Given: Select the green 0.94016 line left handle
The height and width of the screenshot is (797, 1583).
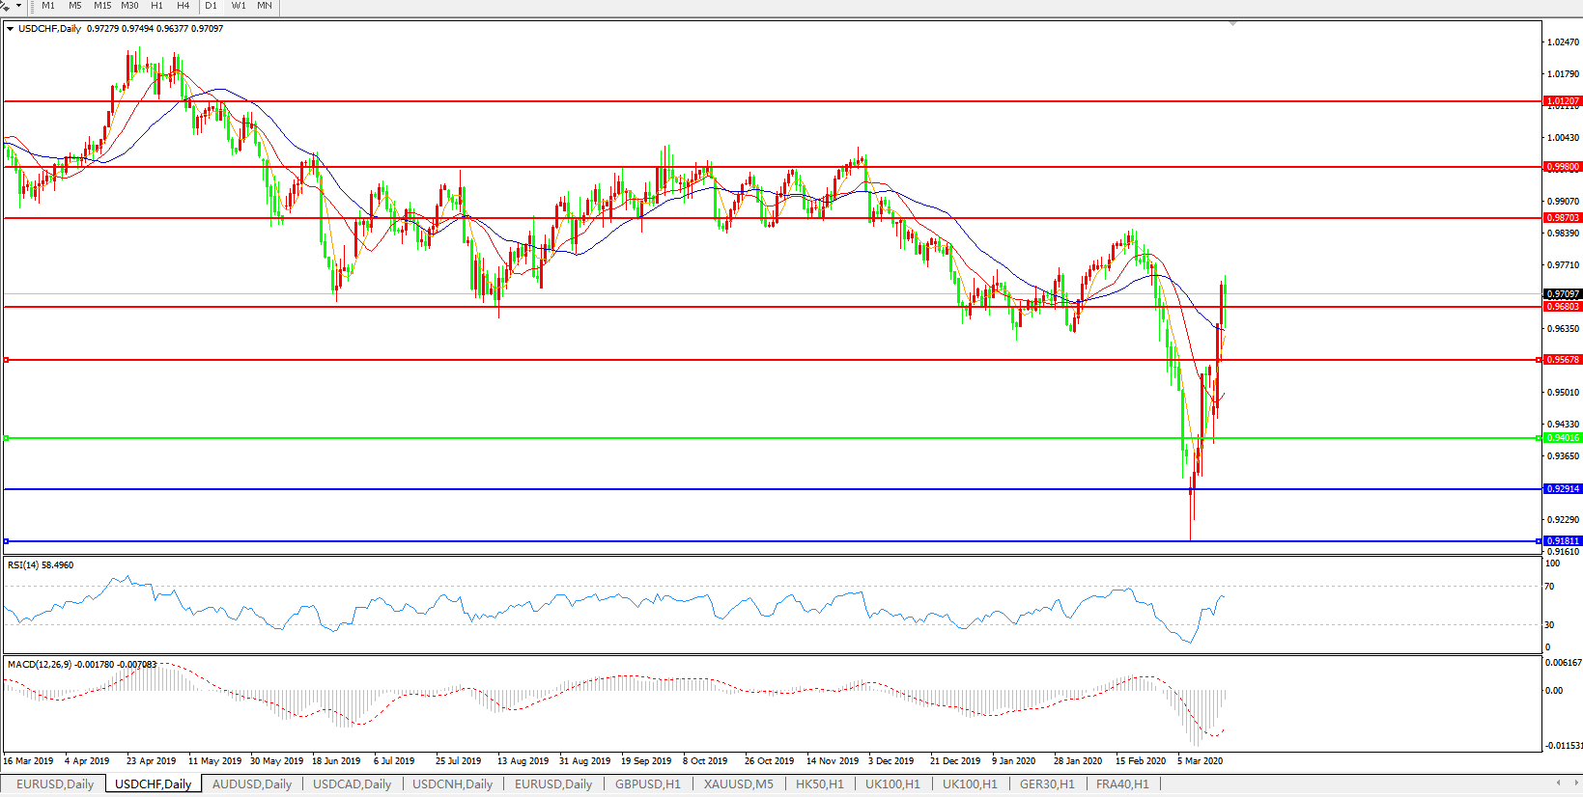Looking at the screenshot, I should point(7,438).
